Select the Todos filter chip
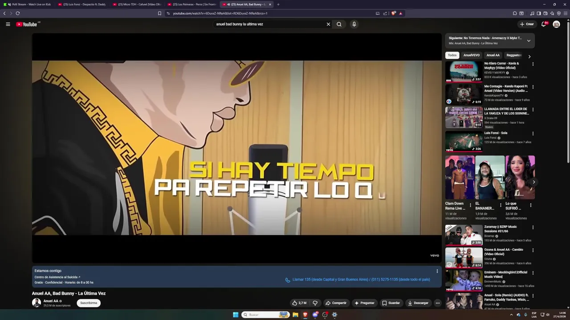570x320 pixels. (x=452, y=55)
